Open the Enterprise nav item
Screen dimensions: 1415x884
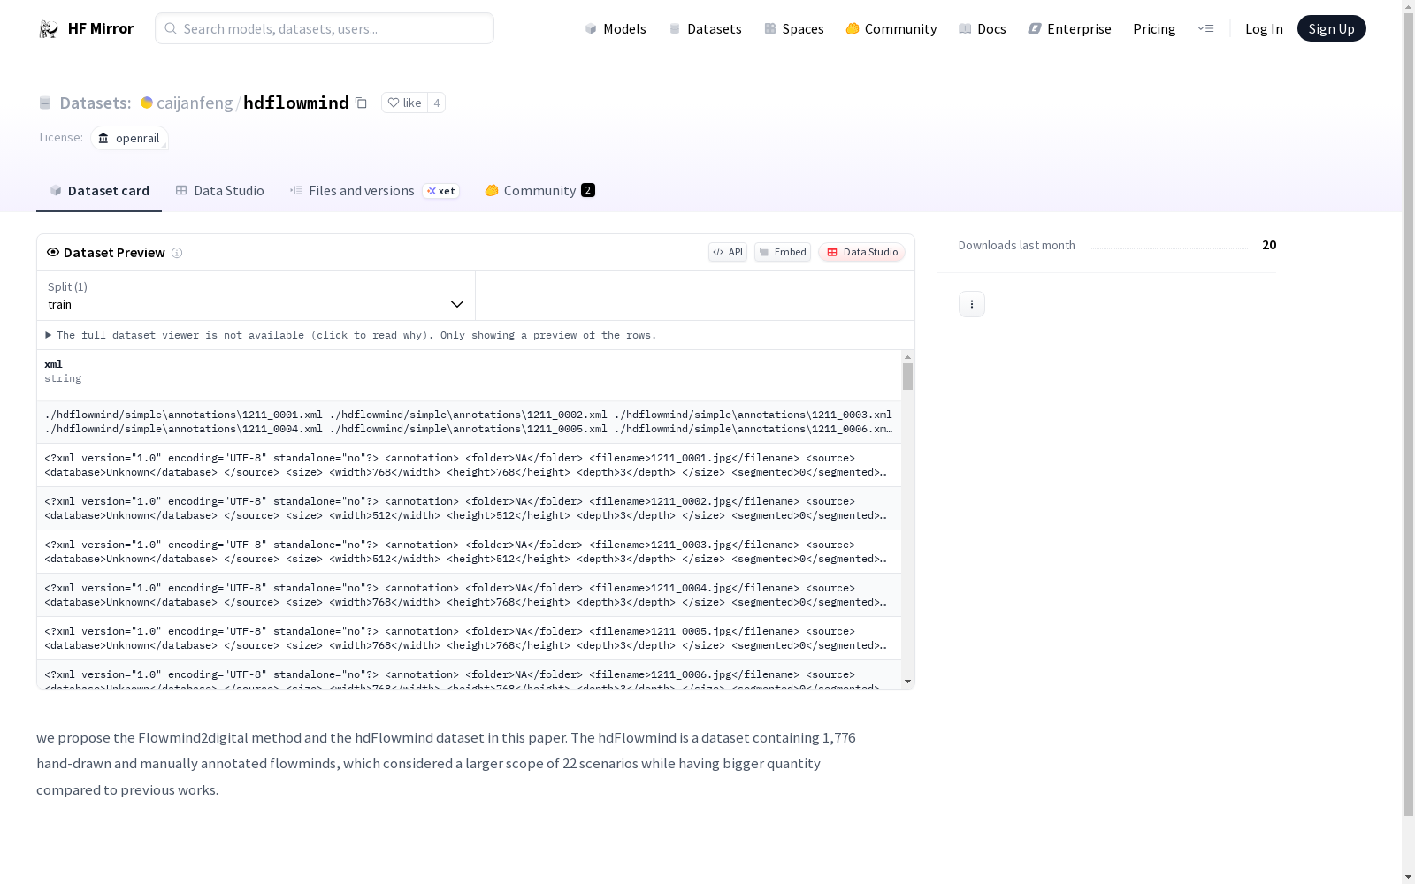[x=1069, y=28]
